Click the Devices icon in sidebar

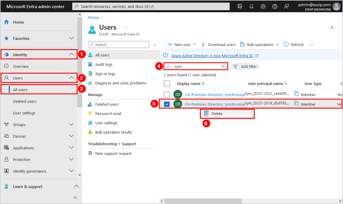tap(7, 136)
